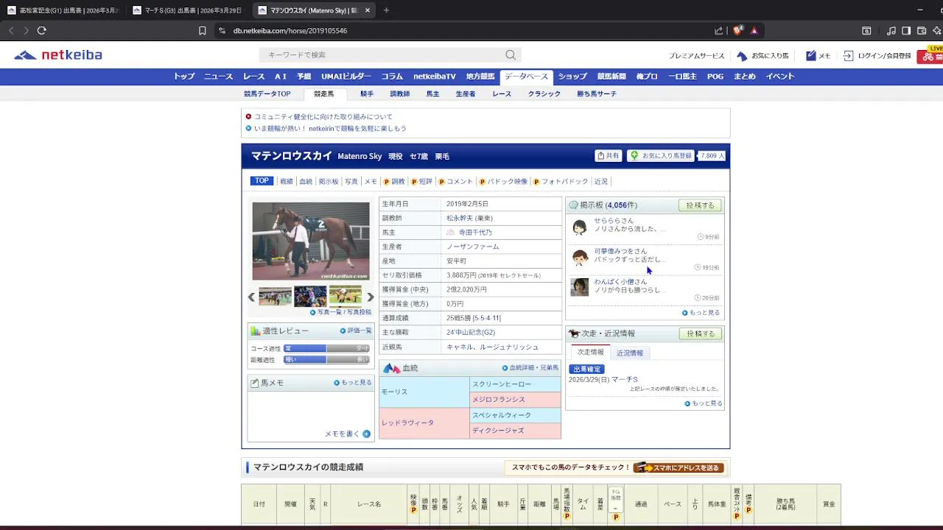
Task: Click the sire モーリス pedigree cell
Action: (x=424, y=392)
